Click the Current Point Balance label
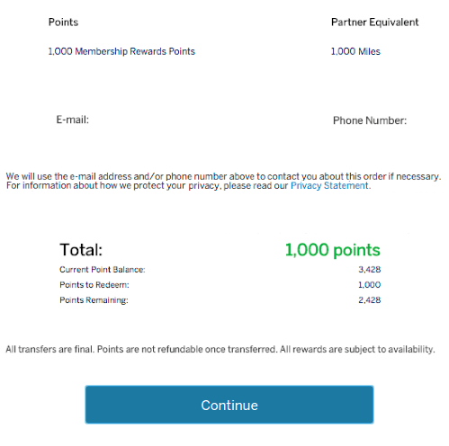 pyautogui.click(x=103, y=270)
